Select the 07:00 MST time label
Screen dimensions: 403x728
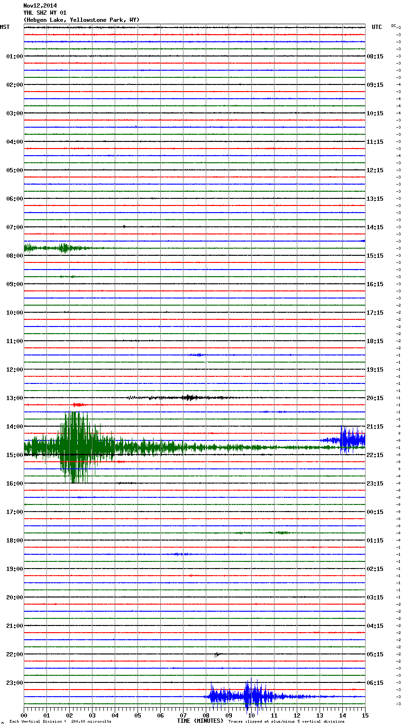[14, 227]
